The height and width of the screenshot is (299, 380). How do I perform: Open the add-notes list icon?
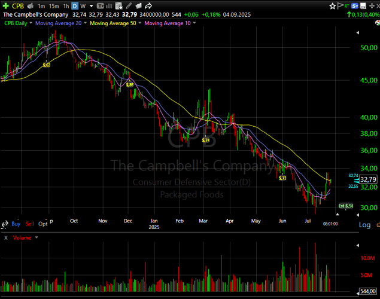pos(118,6)
